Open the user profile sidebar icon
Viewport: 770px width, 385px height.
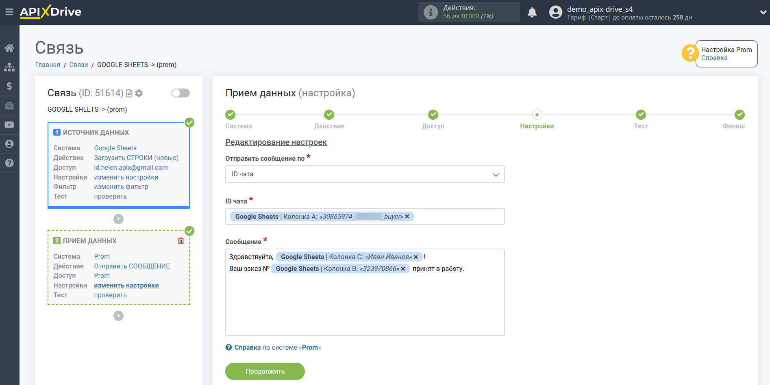pyautogui.click(x=9, y=144)
